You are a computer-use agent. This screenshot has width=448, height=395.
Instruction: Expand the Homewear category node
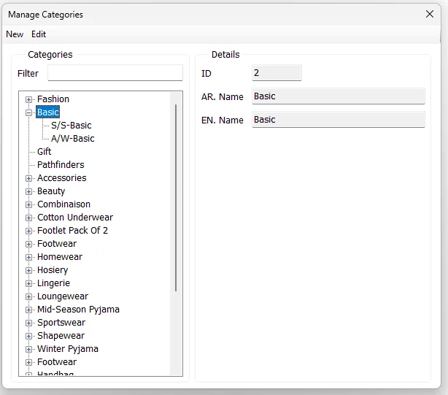click(28, 257)
